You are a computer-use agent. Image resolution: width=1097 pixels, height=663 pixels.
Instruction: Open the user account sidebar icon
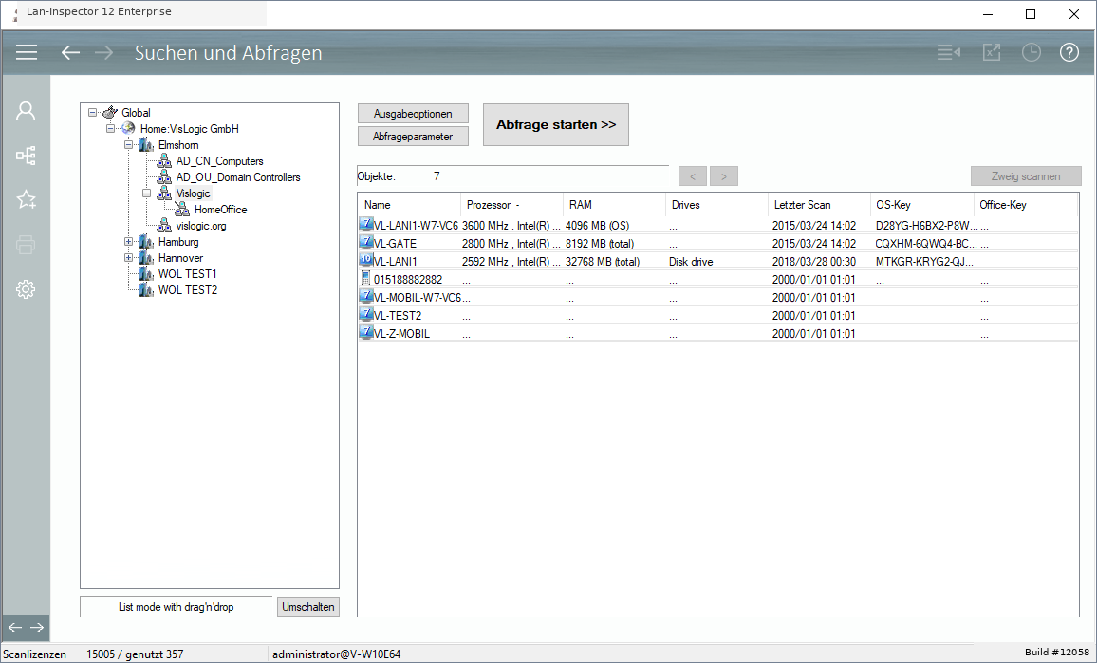tap(26, 111)
